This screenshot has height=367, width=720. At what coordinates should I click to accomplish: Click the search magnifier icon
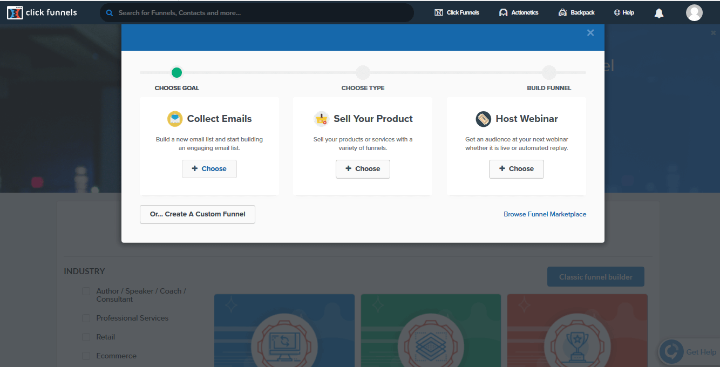click(x=110, y=12)
